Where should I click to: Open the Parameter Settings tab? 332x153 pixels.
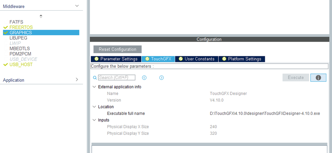[x=116, y=59]
